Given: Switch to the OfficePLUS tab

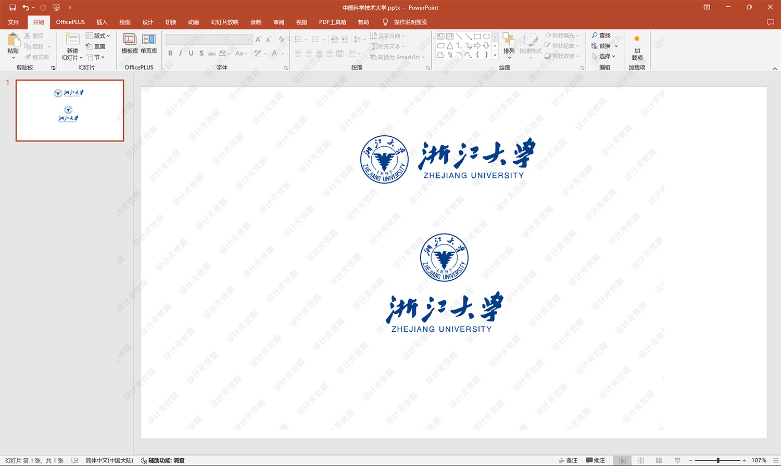Looking at the screenshot, I should coord(70,22).
